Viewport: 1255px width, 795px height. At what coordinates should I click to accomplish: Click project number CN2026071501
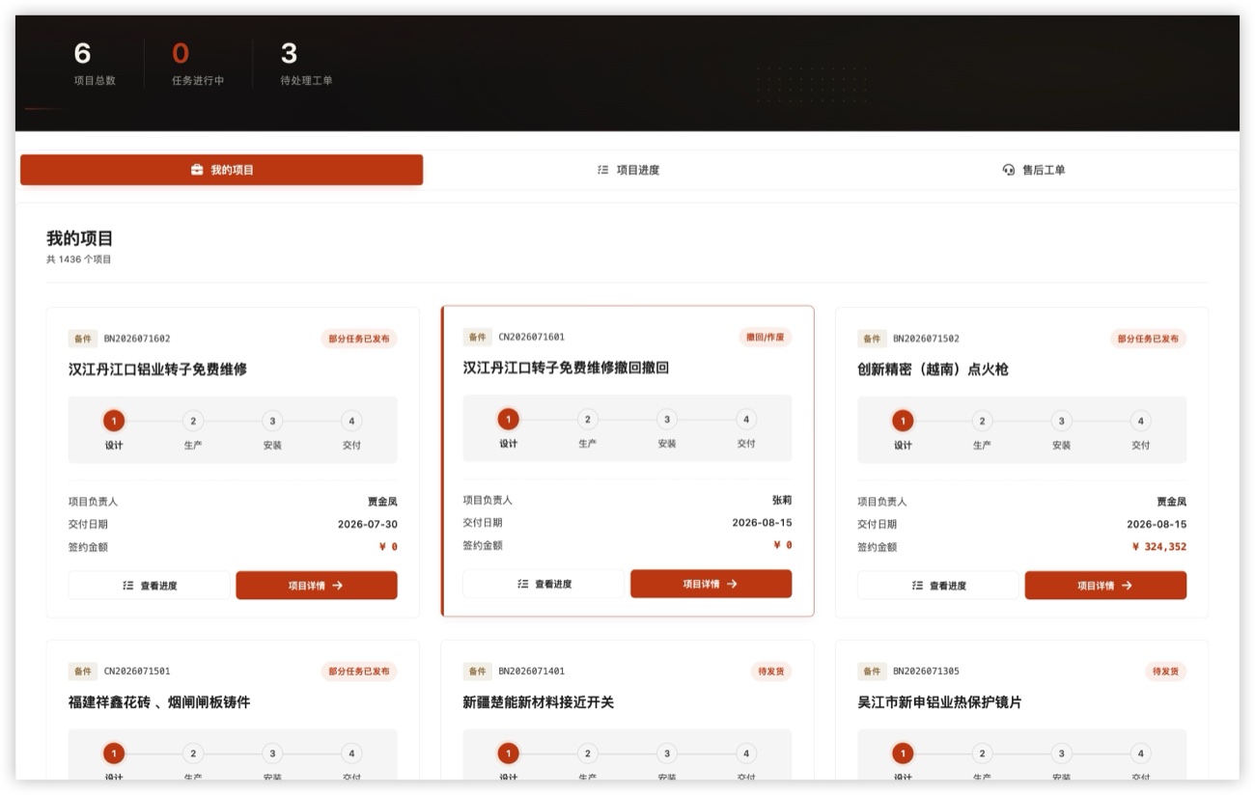click(x=137, y=671)
